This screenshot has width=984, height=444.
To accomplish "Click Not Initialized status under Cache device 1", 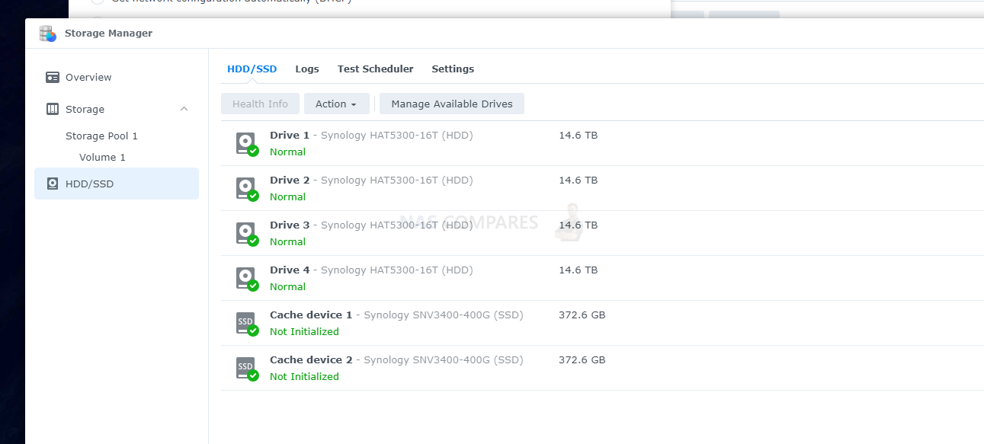I will (x=304, y=331).
